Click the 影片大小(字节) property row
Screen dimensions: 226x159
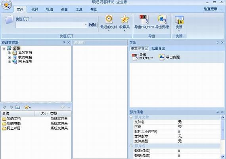coord(177,132)
